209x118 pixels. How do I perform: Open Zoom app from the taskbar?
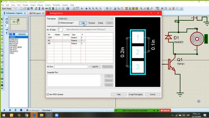pos(56,115)
